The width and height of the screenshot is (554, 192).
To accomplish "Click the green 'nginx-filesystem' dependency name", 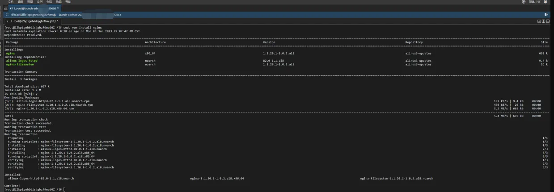I will pyautogui.click(x=20, y=64).
